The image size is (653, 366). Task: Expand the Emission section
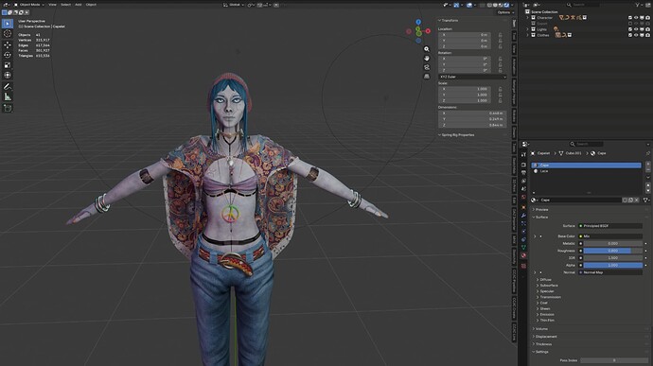546,314
